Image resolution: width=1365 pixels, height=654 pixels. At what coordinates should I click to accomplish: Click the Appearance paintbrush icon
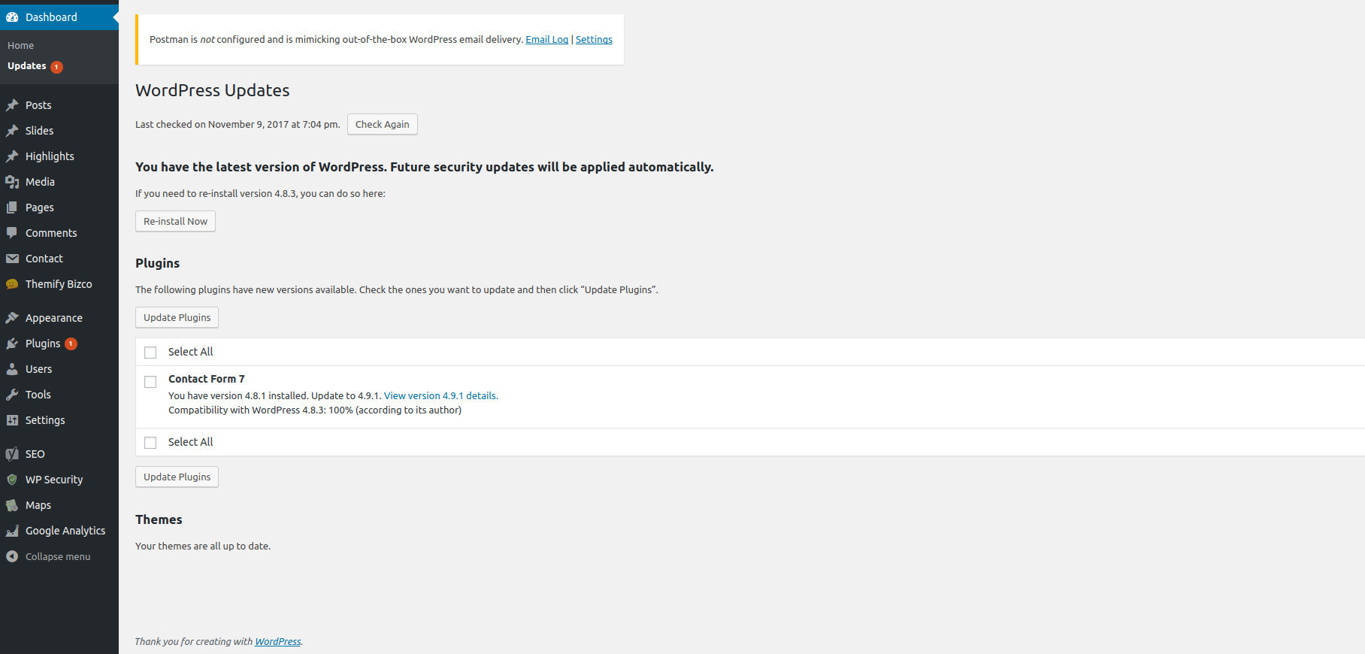[x=12, y=318]
